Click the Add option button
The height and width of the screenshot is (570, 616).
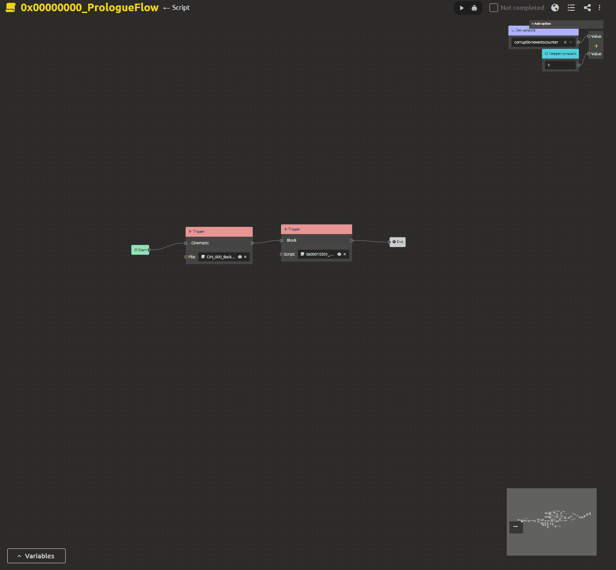click(x=541, y=24)
